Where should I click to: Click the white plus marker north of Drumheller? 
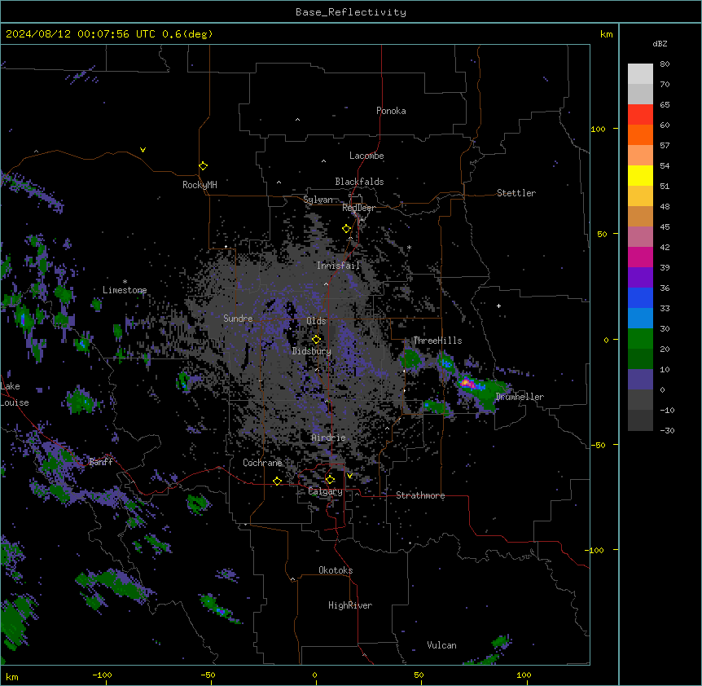(x=498, y=306)
